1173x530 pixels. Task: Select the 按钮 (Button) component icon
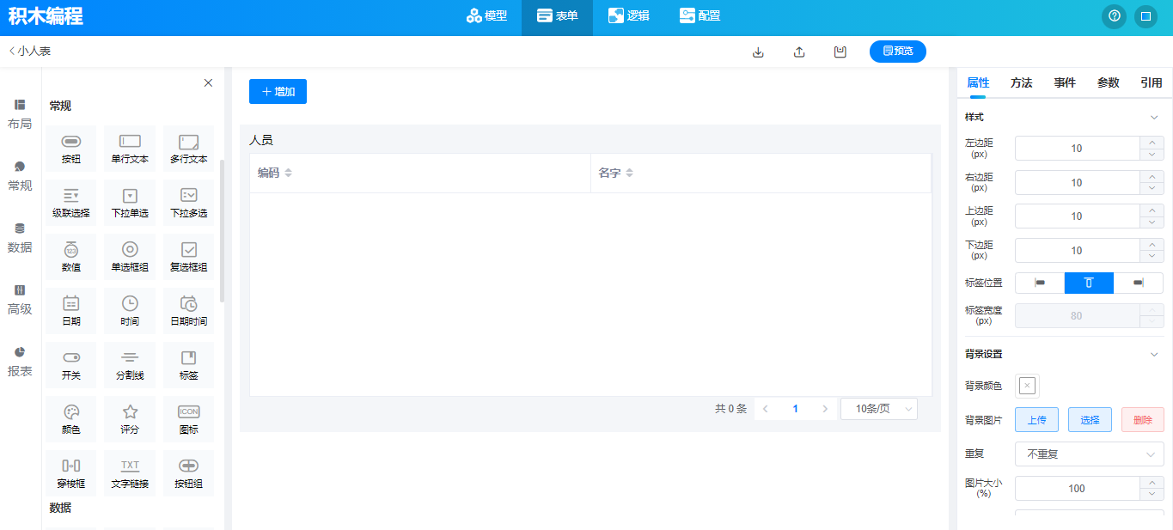point(71,148)
